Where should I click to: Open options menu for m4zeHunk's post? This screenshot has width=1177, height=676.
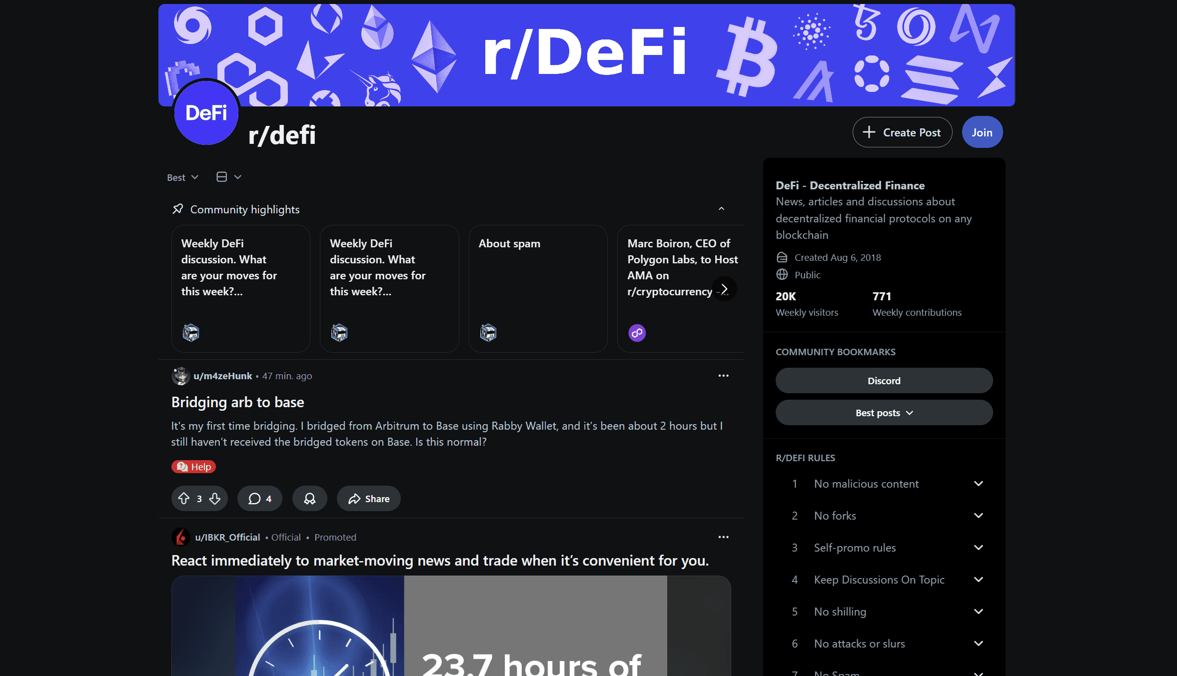[x=723, y=376]
